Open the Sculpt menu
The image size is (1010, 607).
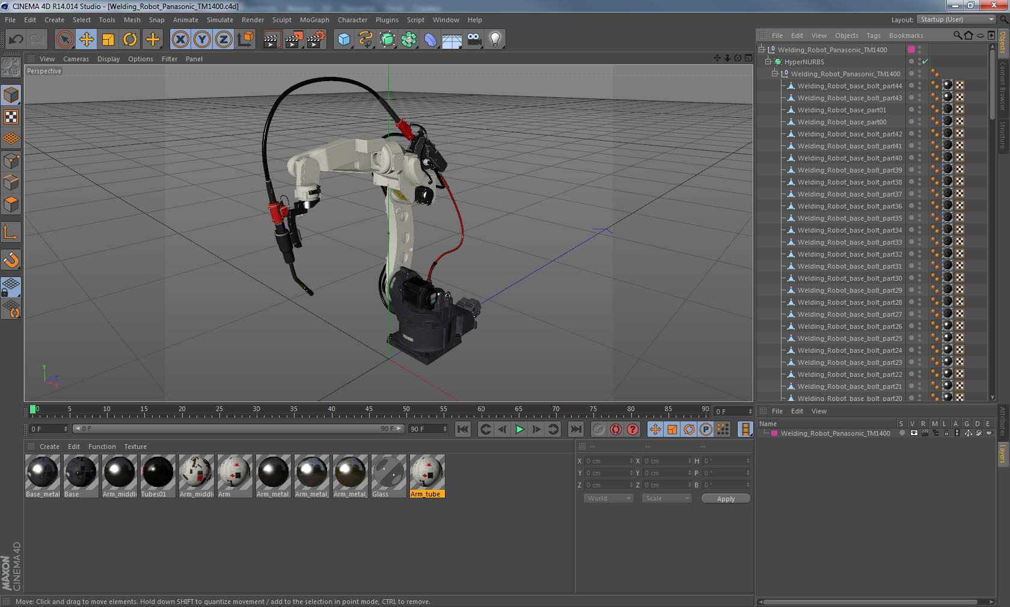pos(281,20)
